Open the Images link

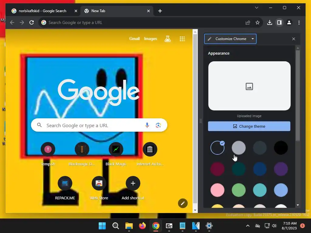151,39
